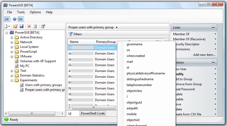Screen dimensions: 227x126
Task: Click the results grid horizontal scrollbar thumb
Action: point(94,107)
